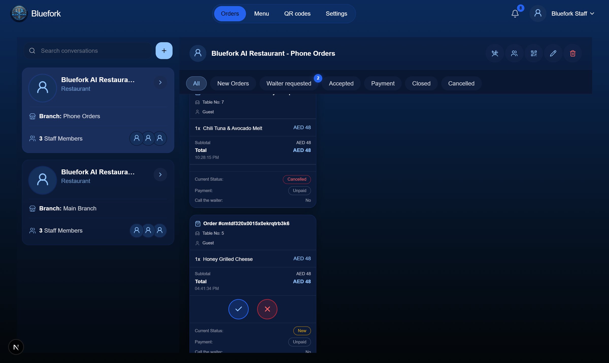Click the notification count badge 8
Screen dimensions: 609x363
[x=520, y=8]
